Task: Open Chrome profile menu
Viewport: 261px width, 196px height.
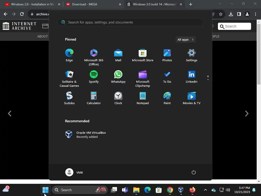Action: tap(247, 14)
